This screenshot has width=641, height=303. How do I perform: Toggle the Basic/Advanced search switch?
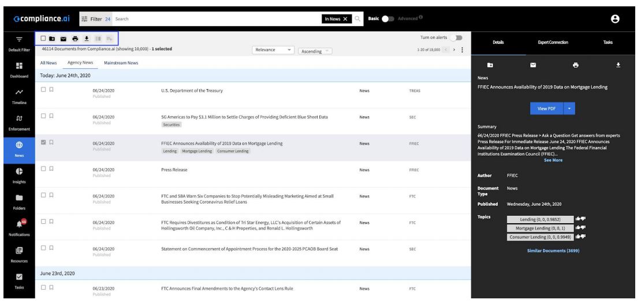pyautogui.click(x=387, y=19)
